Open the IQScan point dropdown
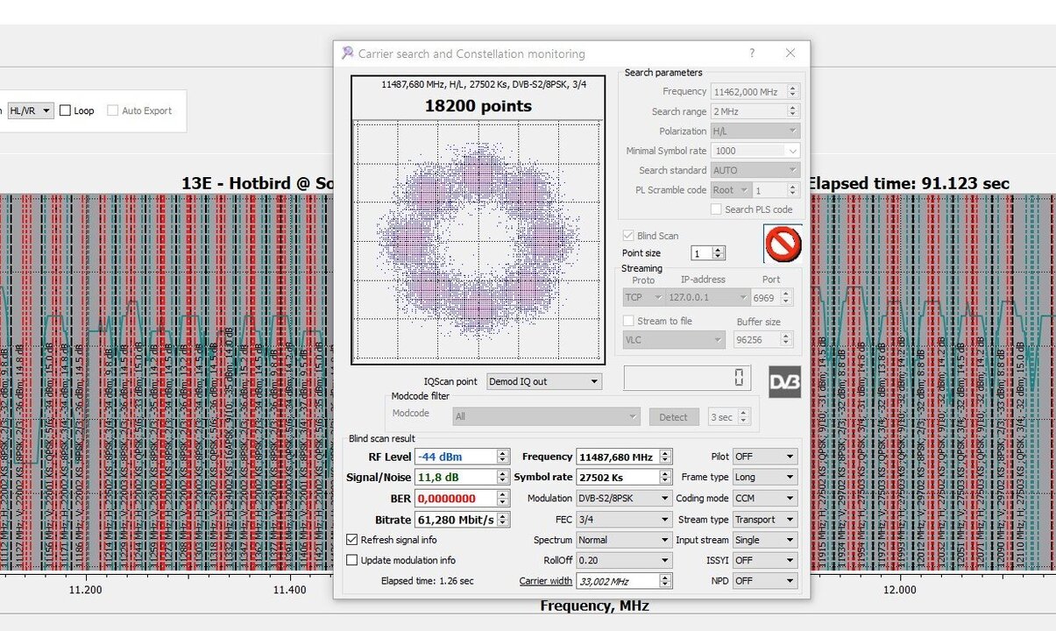This screenshot has height=631, width=1056. [544, 381]
